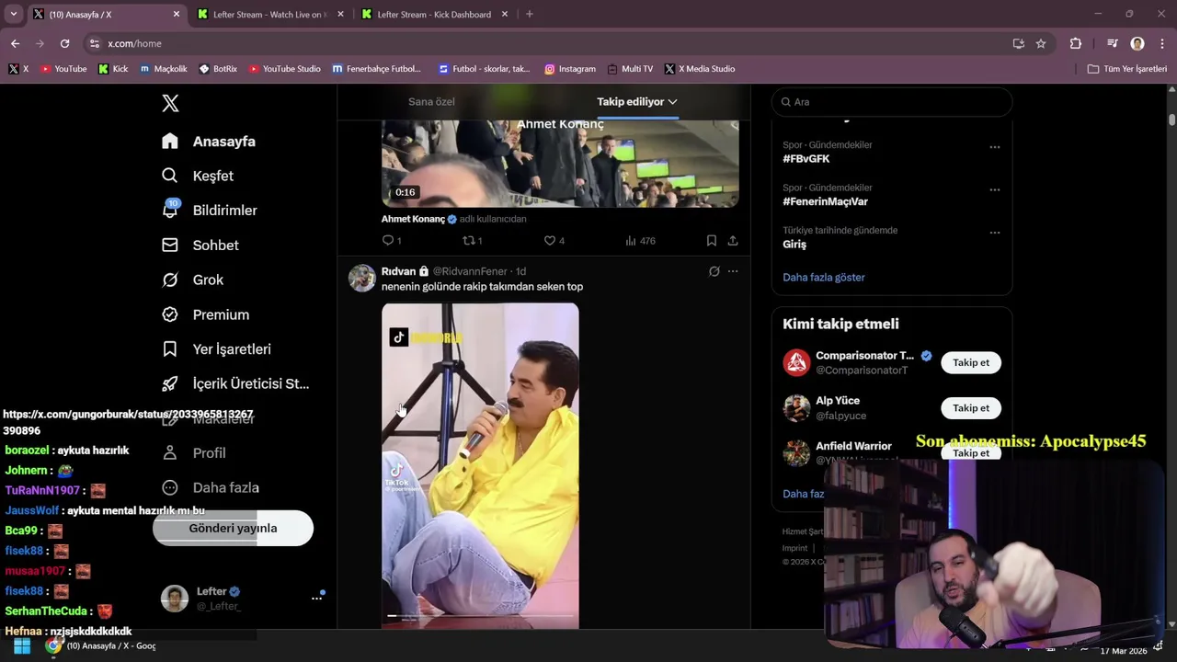This screenshot has height=662, width=1177.
Task: Open Anasayfa home in the sidebar
Action: [x=209, y=142]
